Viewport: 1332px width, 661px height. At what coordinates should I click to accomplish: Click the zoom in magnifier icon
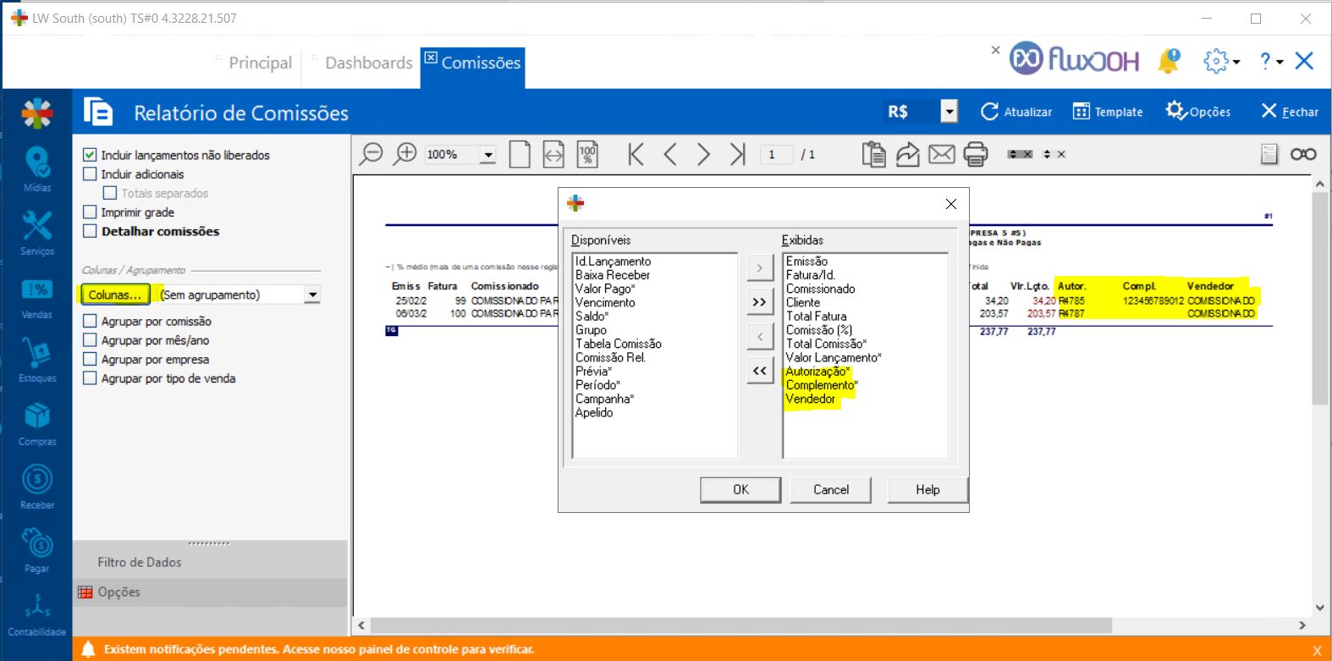(406, 154)
